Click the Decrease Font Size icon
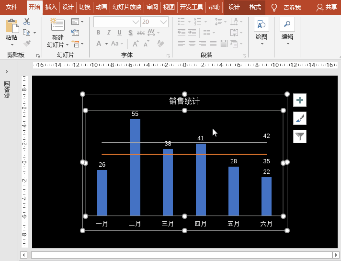The width and height of the screenshot is (341, 261). [147, 44]
